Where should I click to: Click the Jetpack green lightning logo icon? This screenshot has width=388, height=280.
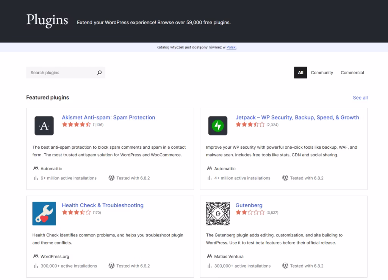pos(217,126)
